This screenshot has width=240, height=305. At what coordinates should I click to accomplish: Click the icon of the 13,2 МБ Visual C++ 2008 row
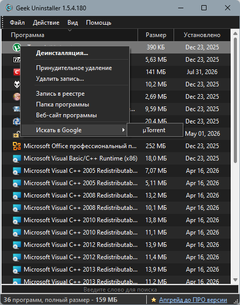[17, 195]
